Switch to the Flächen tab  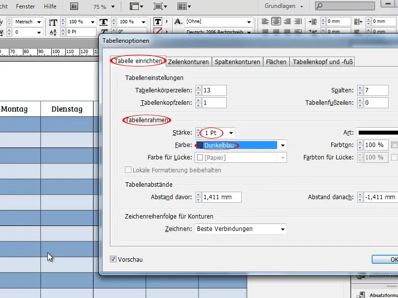[x=276, y=62]
